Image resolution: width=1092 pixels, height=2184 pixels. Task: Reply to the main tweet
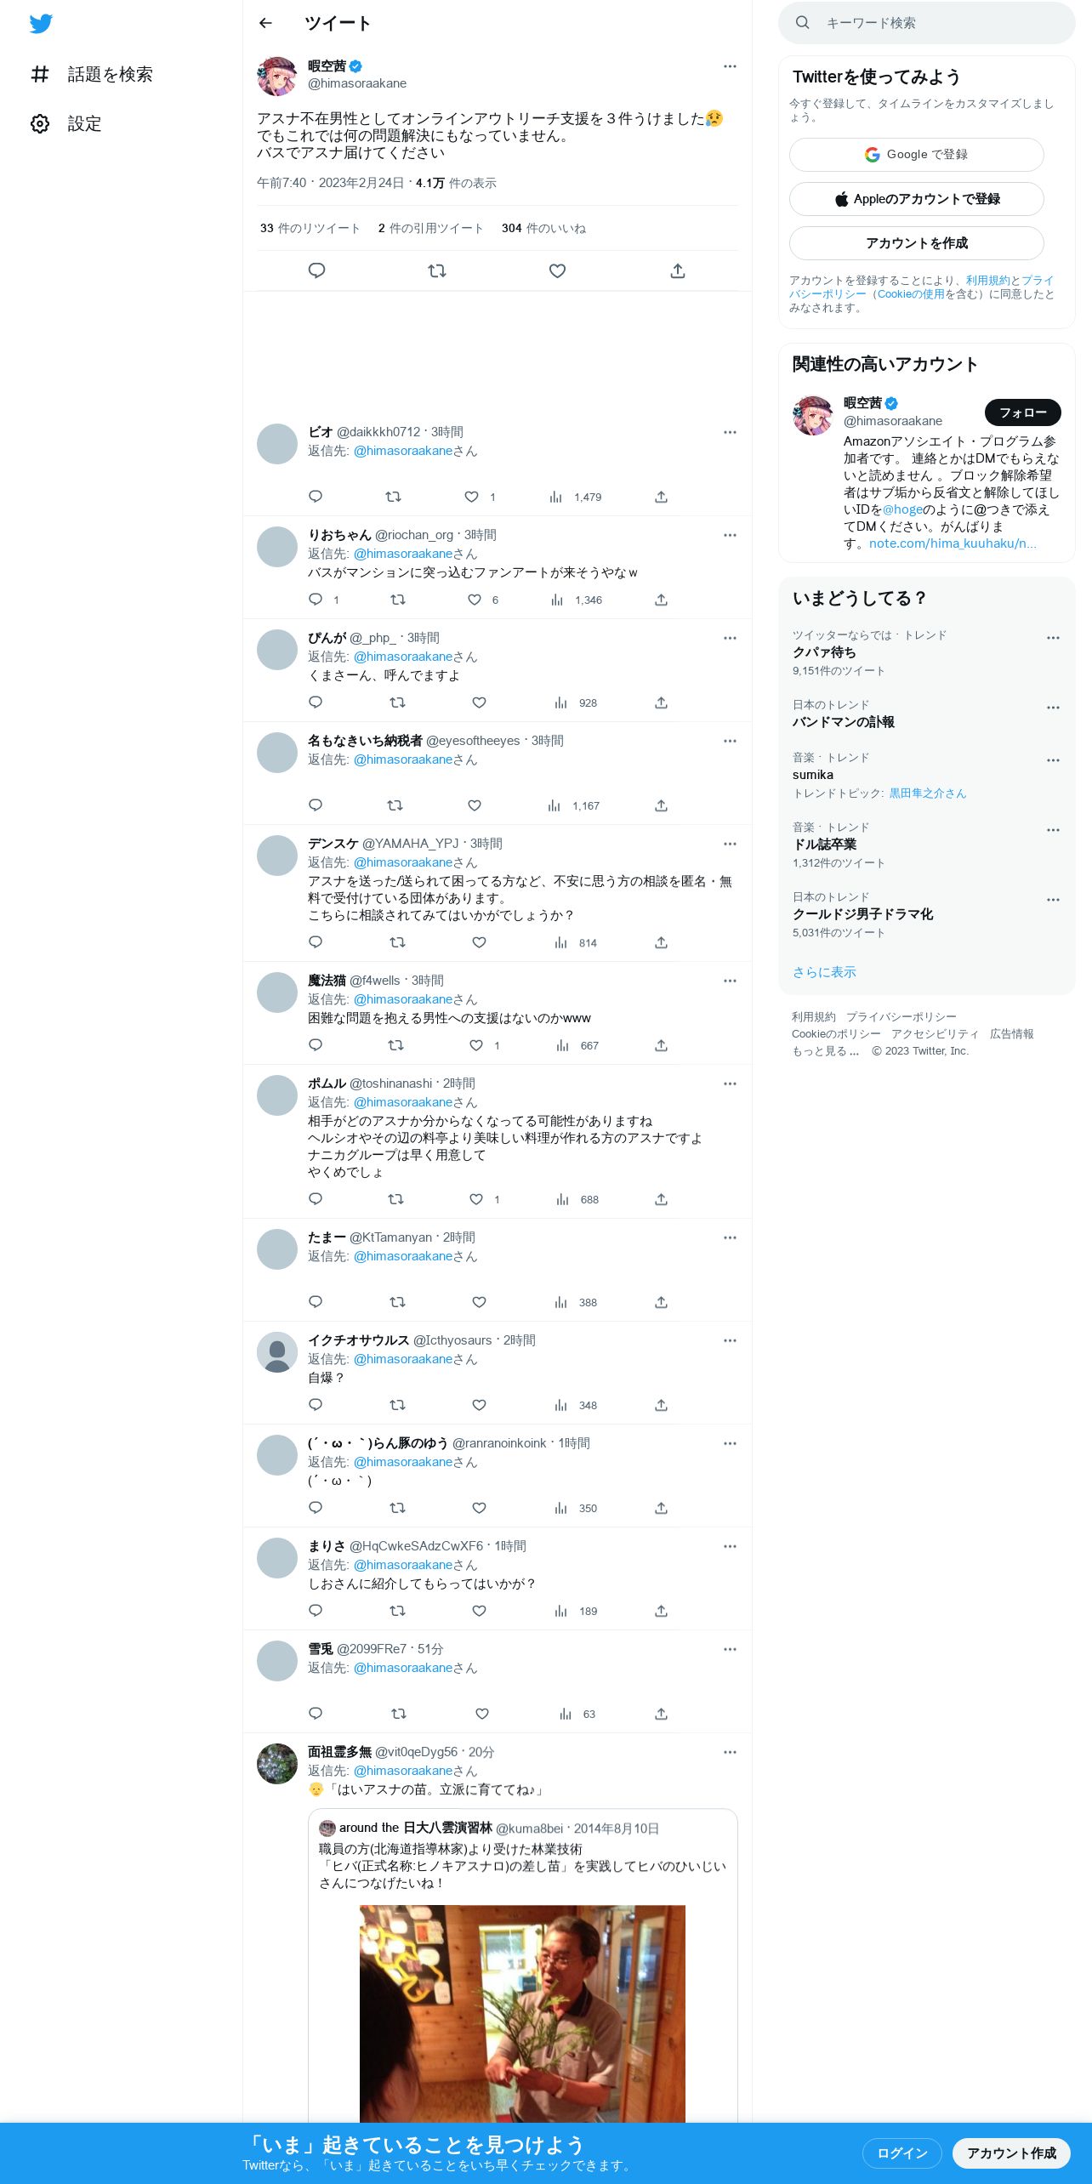click(x=316, y=270)
